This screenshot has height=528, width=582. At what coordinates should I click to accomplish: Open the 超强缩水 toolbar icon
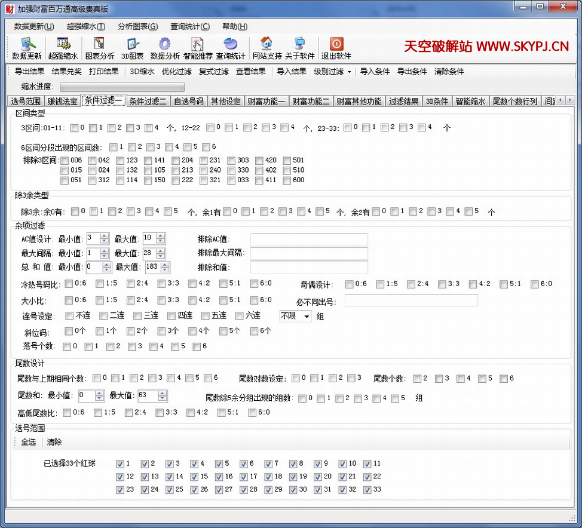63,44
